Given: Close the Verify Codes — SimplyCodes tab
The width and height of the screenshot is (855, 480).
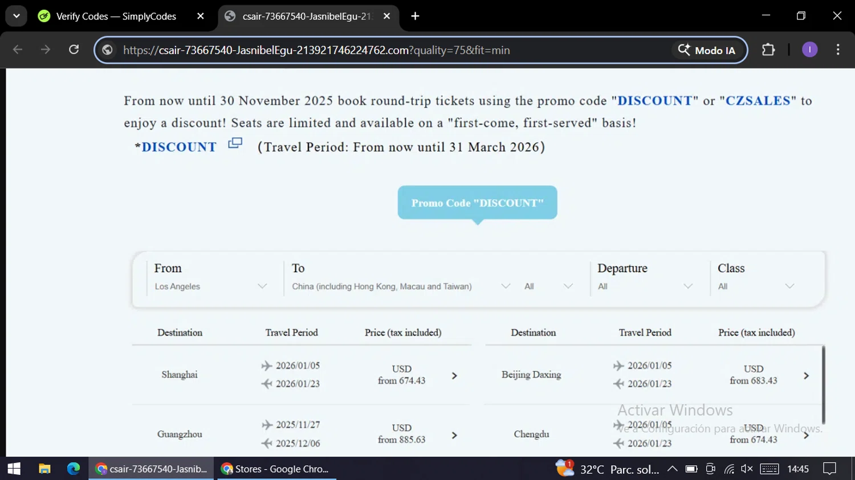Looking at the screenshot, I should 201,16.
